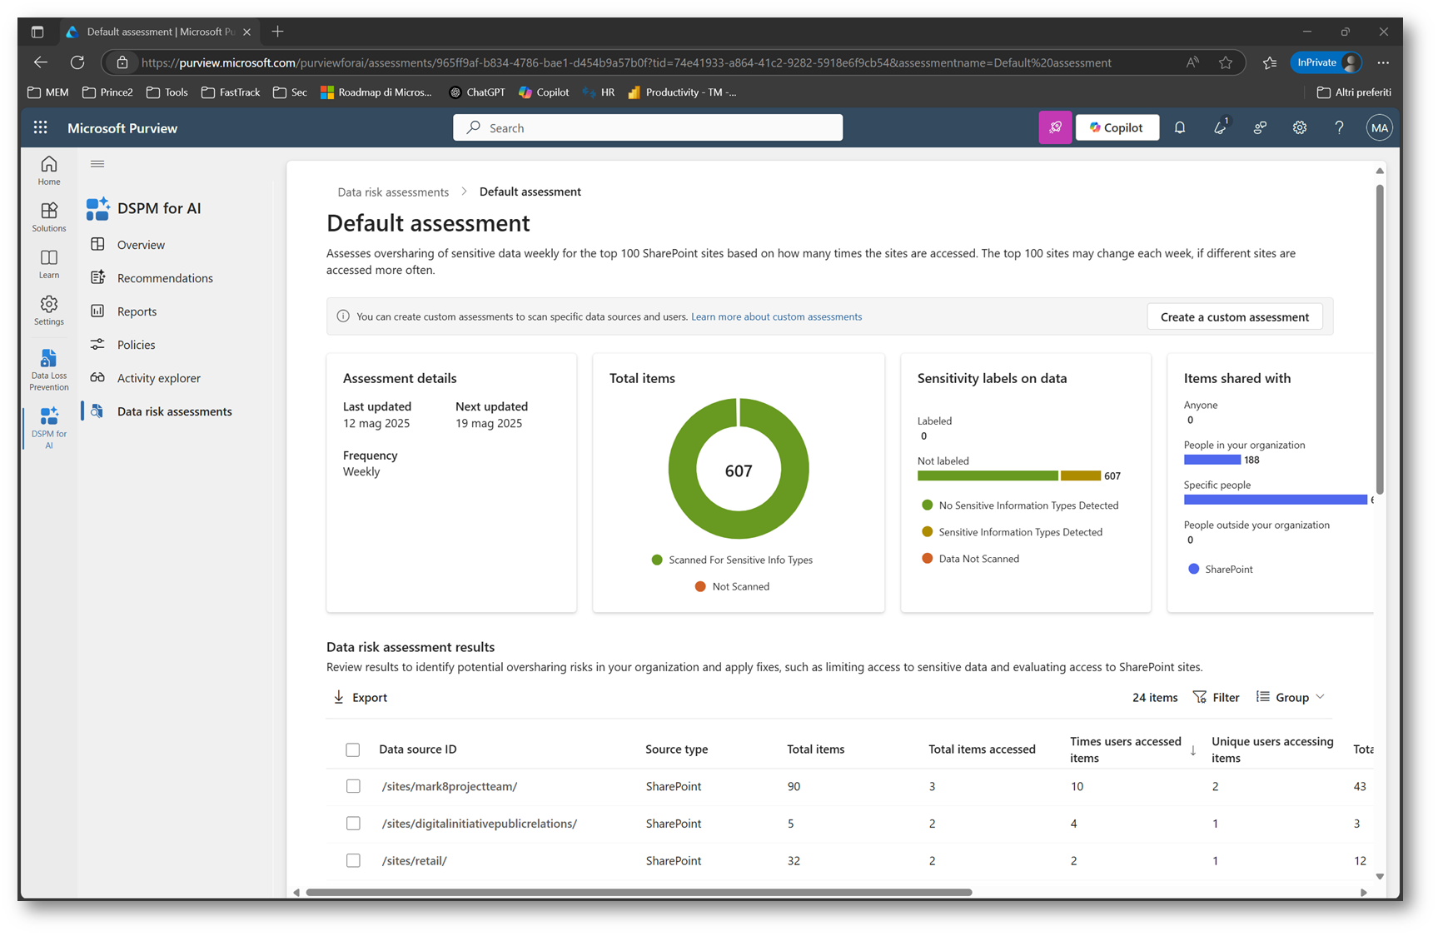
Task: Open DSPM for AI rail icon
Action: [49, 427]
